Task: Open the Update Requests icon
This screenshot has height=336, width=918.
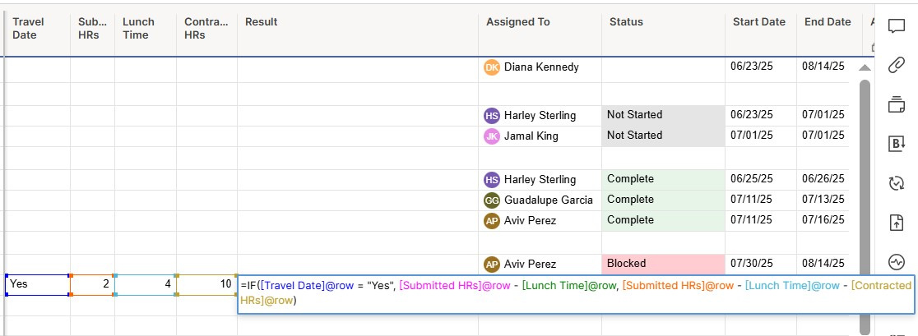Action: [x=897, y=183]
